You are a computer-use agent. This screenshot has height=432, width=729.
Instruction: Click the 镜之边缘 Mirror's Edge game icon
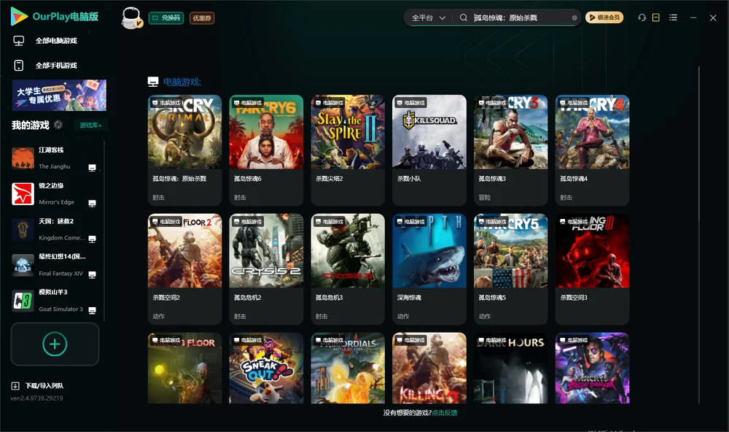[23, 194]
